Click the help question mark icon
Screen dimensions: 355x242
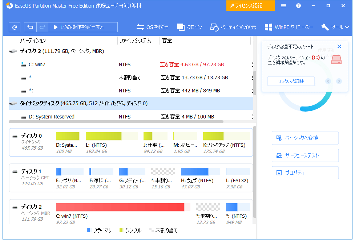click(x=298, y=5)
